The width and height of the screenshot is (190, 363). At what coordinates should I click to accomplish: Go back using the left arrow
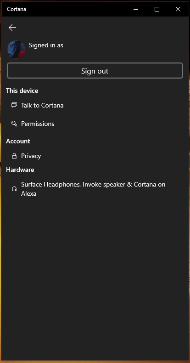(x=12, y=28)
